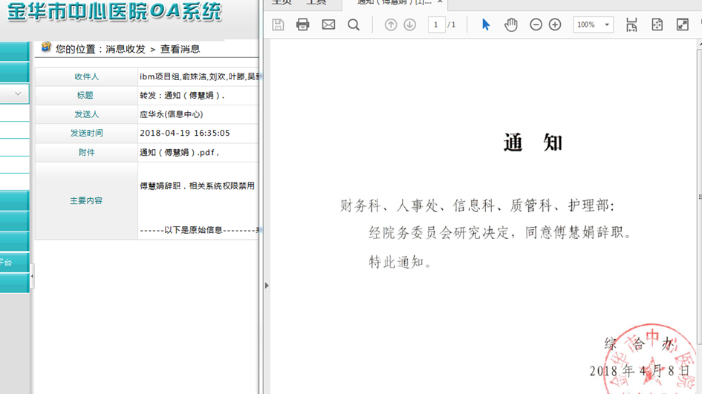
Task: Open the search magnifier in PDF viewer
Action: tap(354, 24)
